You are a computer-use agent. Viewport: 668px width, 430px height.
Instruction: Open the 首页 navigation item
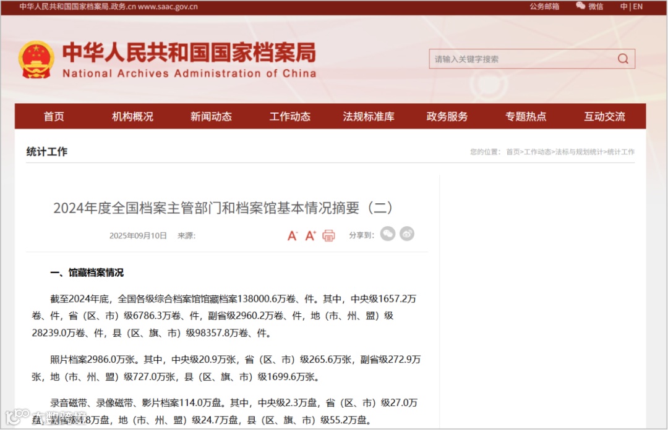[x=54, y=116]
